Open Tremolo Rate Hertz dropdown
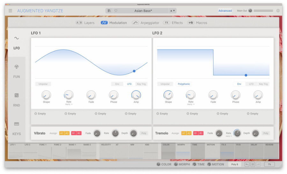287x174 pixels. coord(229,136)
